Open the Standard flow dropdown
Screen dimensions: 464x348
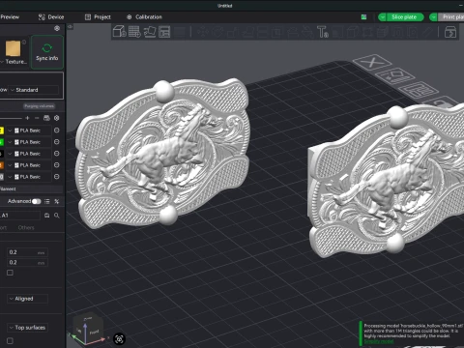[x=34, y=90]
